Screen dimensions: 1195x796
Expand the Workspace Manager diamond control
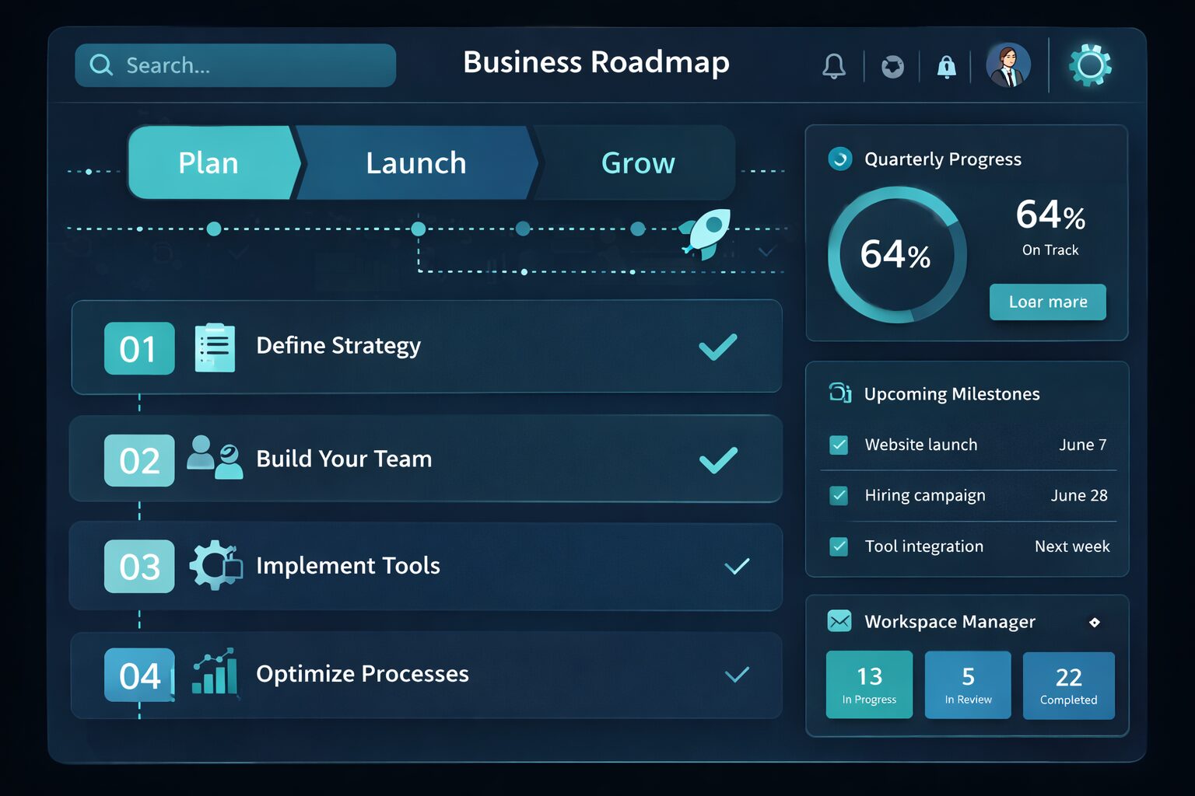pos(1094,622)
